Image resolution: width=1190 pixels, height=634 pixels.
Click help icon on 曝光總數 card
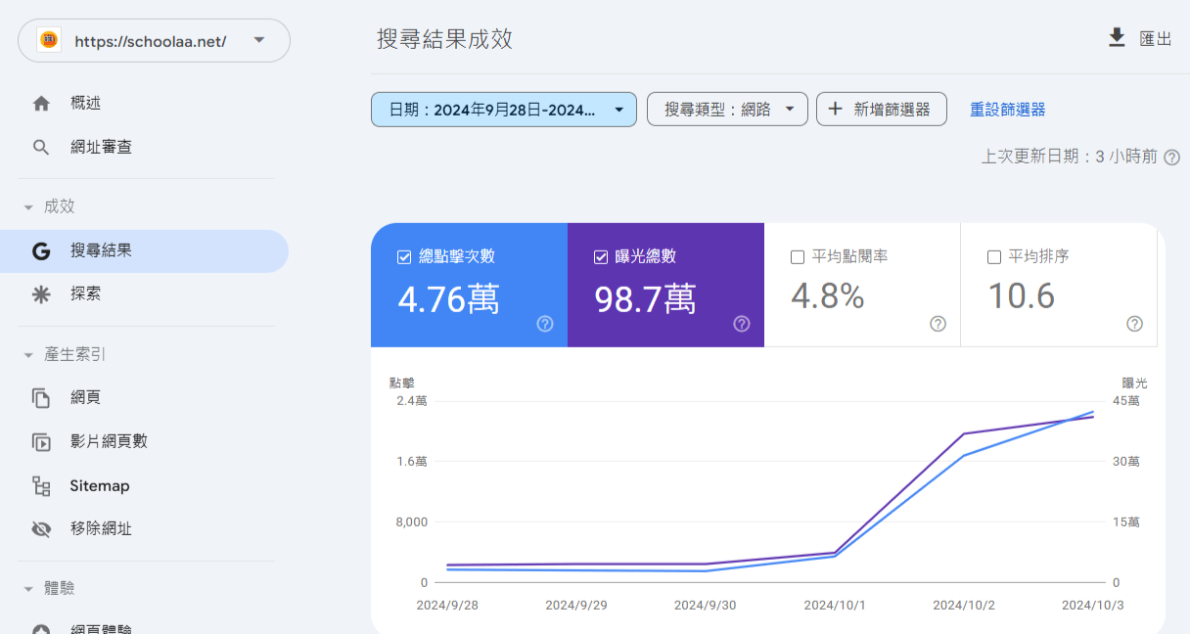[742, 324]
